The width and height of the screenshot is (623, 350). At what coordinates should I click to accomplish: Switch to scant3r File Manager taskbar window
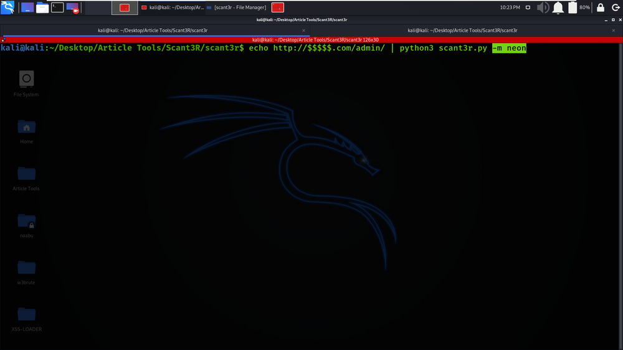[x=236, y=7]
